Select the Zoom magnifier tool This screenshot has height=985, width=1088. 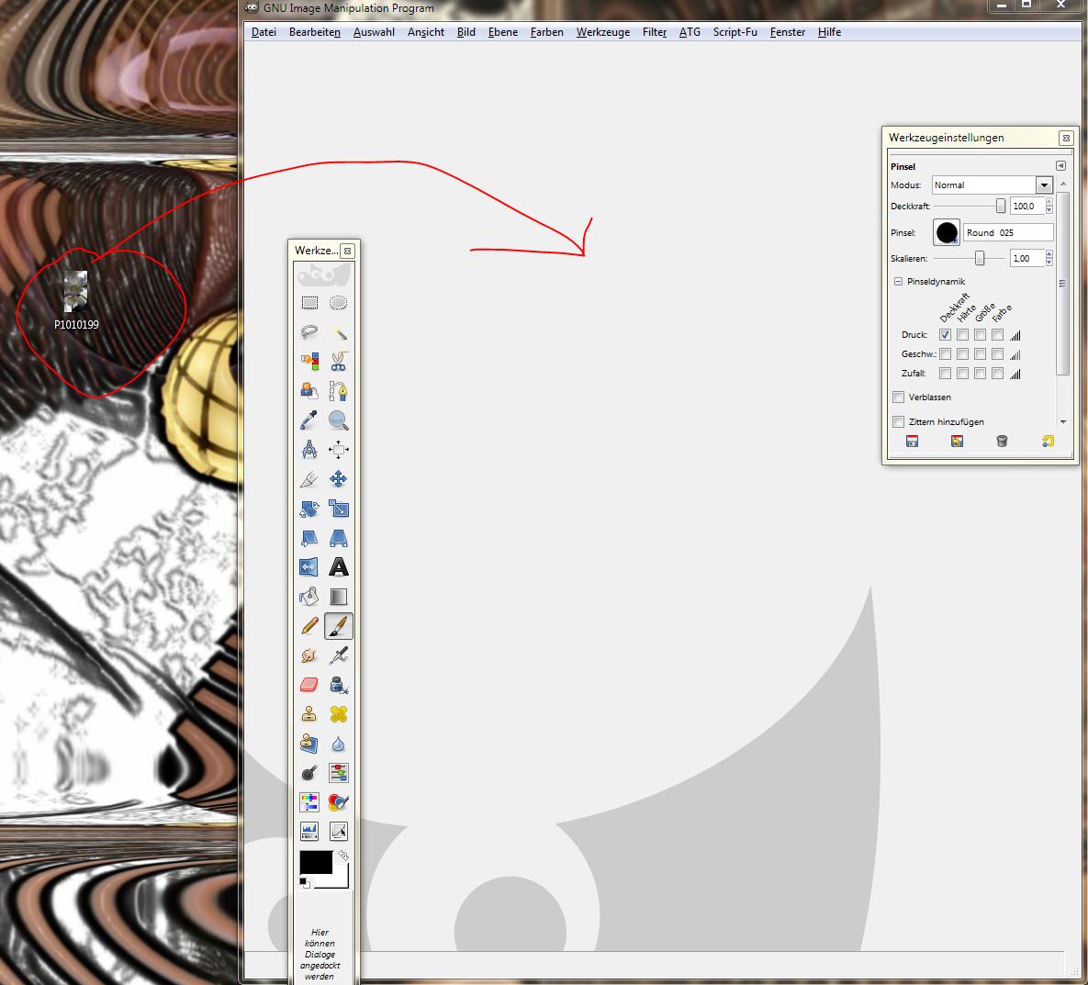[x=339, y=420]
